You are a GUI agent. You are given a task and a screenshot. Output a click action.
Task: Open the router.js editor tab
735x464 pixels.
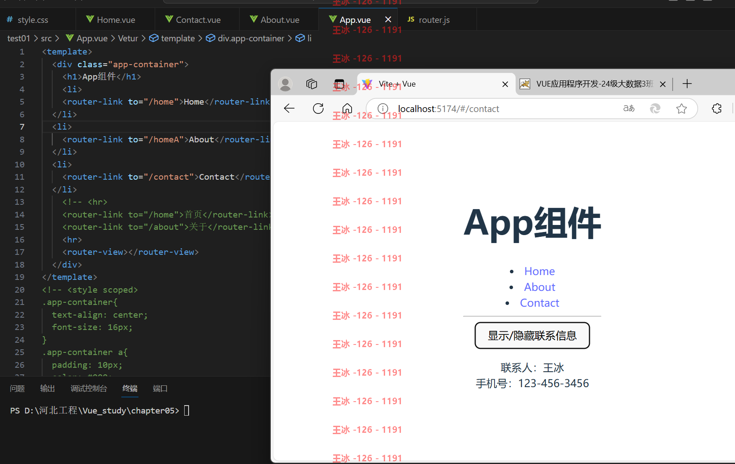[x=429, y=20]
